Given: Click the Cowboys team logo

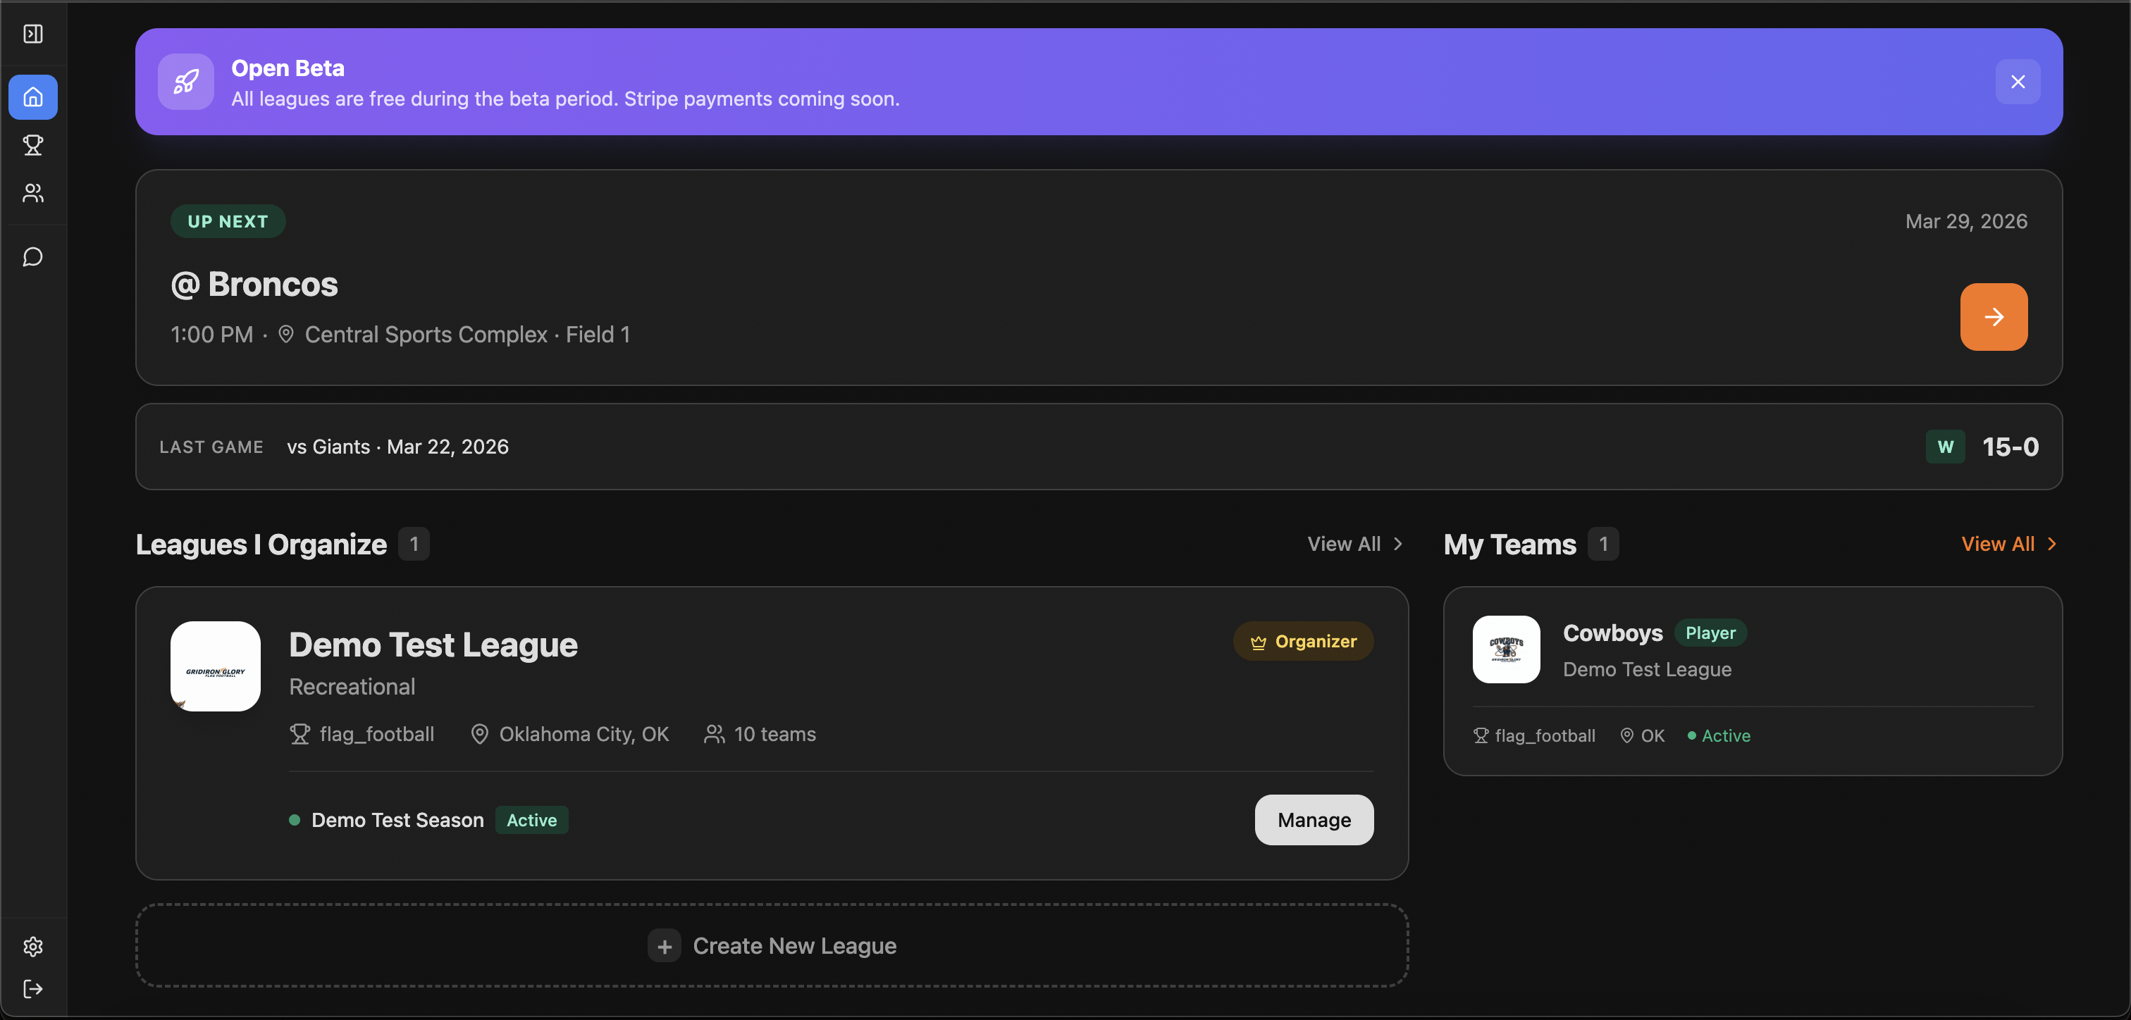Looking at the screenshot, I should (x=1506, y=650).
